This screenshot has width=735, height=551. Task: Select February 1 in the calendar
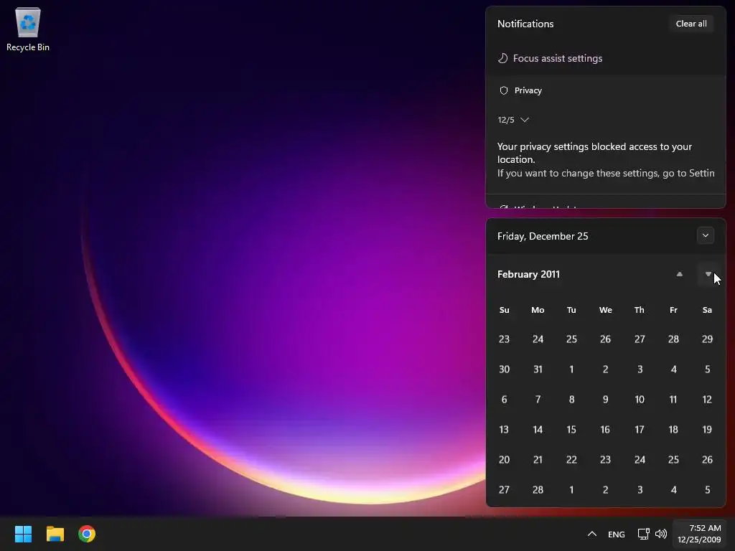click(x=571, y=369)
